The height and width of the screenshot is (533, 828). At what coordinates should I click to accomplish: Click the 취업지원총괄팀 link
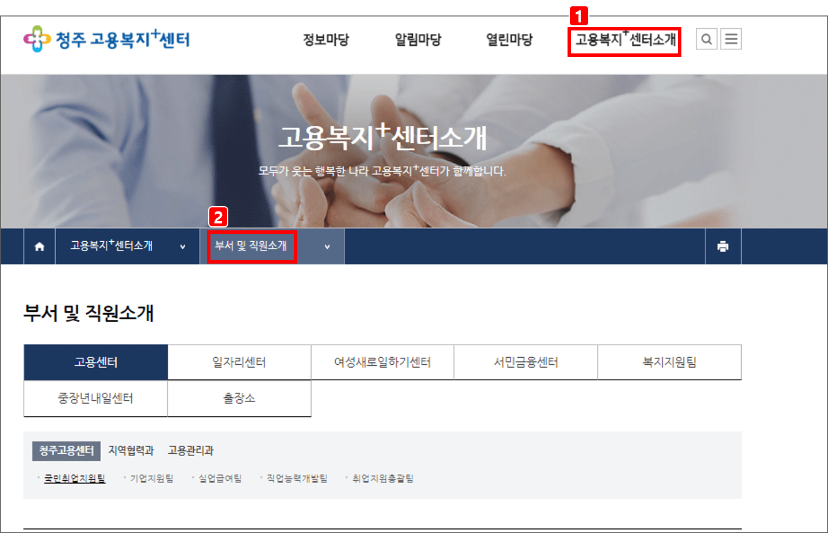coord(384,478)
